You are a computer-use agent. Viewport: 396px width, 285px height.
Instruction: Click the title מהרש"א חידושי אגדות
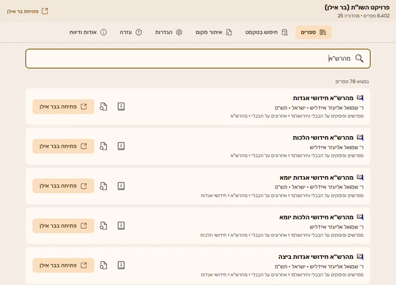pos(323,98)
